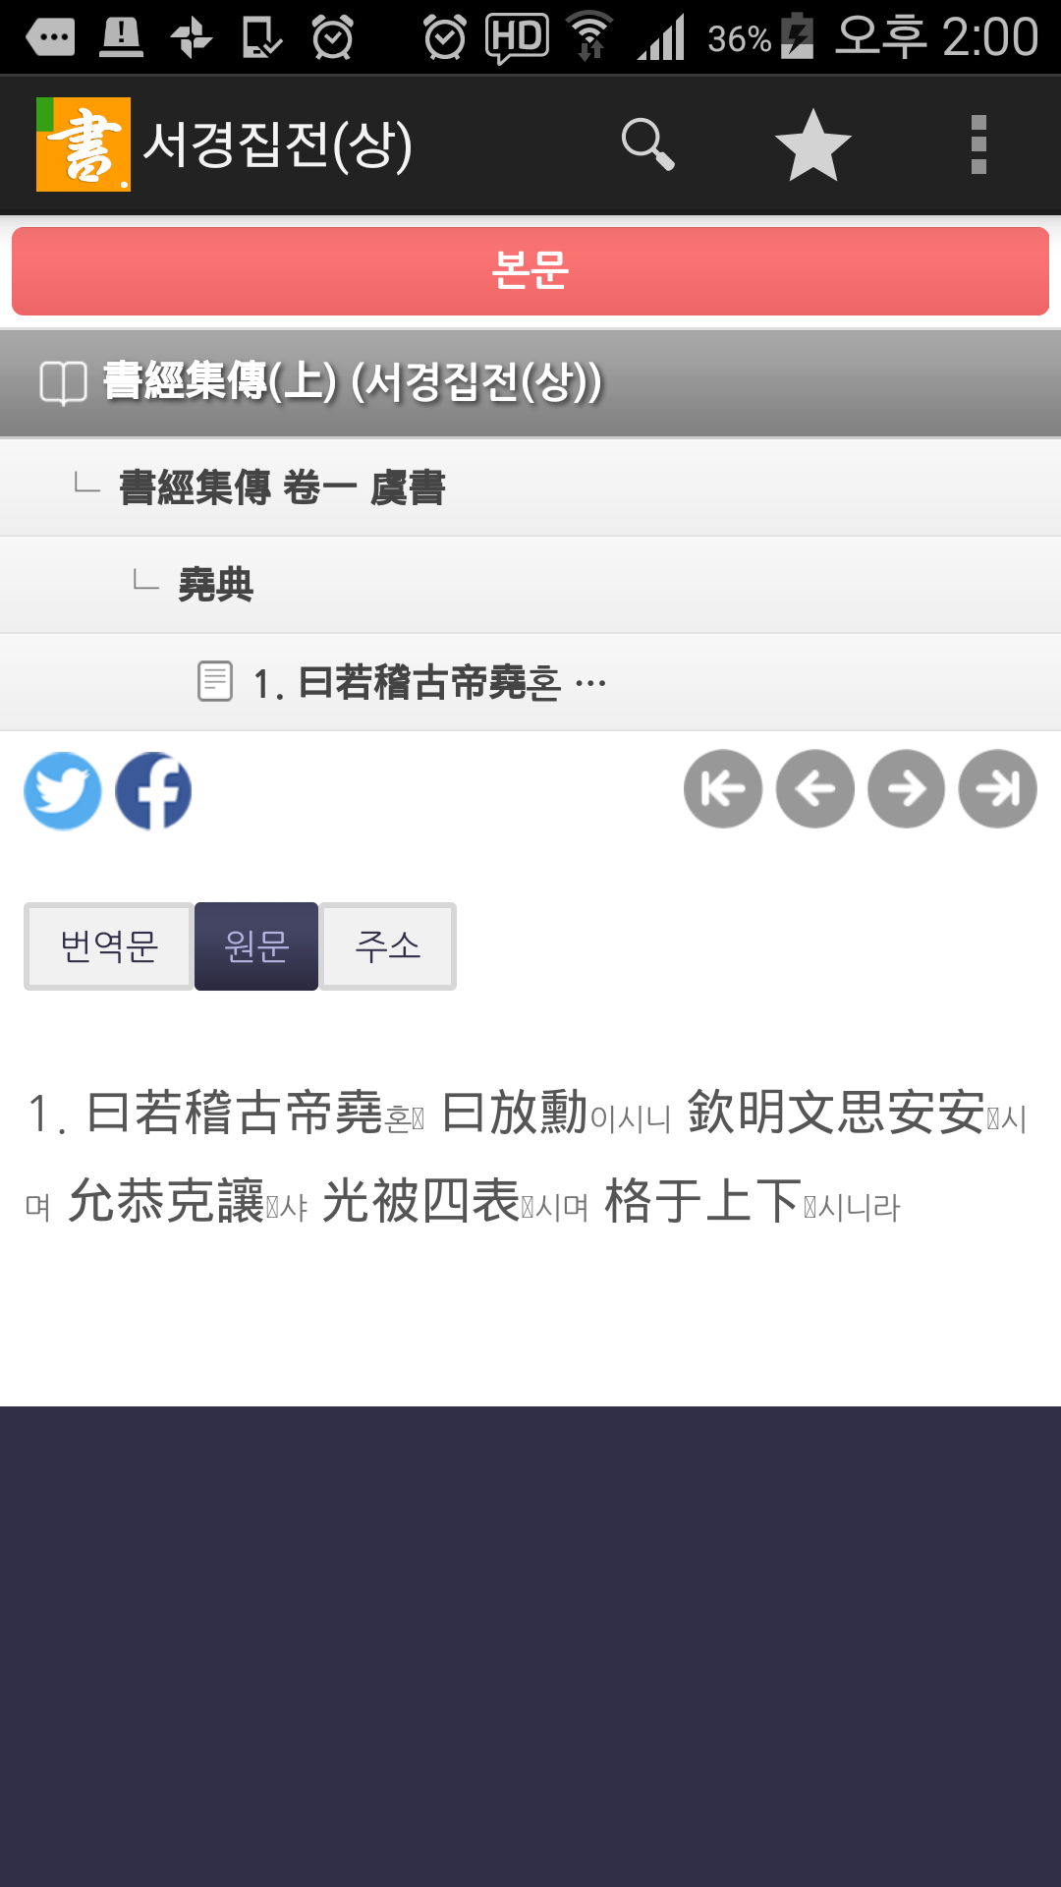Switch to the 번역문 tab
1061x1887 pixels.
pos(109,946)
